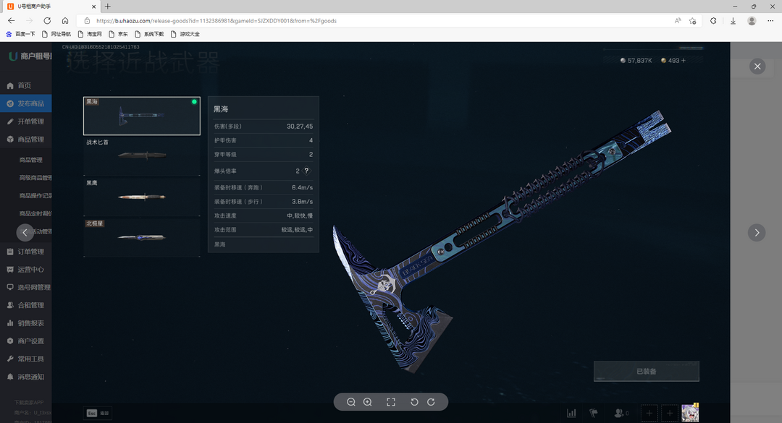Screen dimensions: 782x423
Task: Open a new browser tab
Action: coord(108,7)
